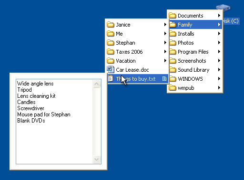
Task: Click the Program Files folder icon
Action: point(173,52)
